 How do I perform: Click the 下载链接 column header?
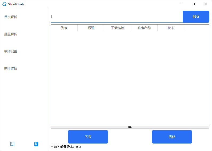click(x=118, y=28)
